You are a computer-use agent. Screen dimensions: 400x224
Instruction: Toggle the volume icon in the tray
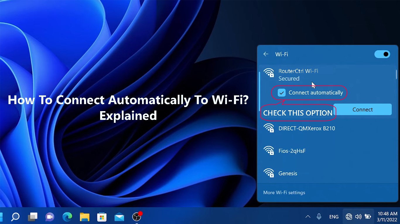[358, 216]
